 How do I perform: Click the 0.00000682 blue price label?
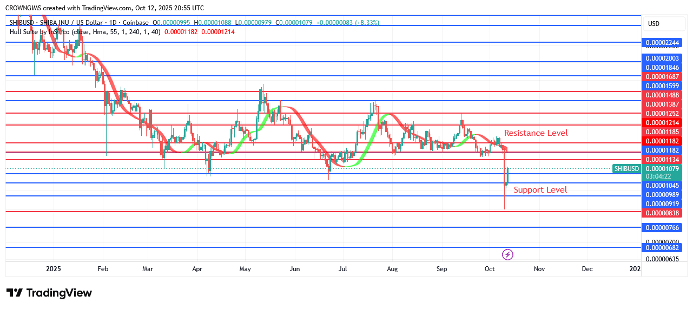coord(662,248)
